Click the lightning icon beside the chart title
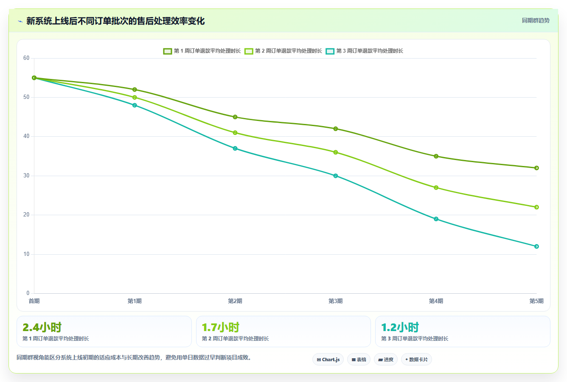567x382 pixels. click(20, 21)
